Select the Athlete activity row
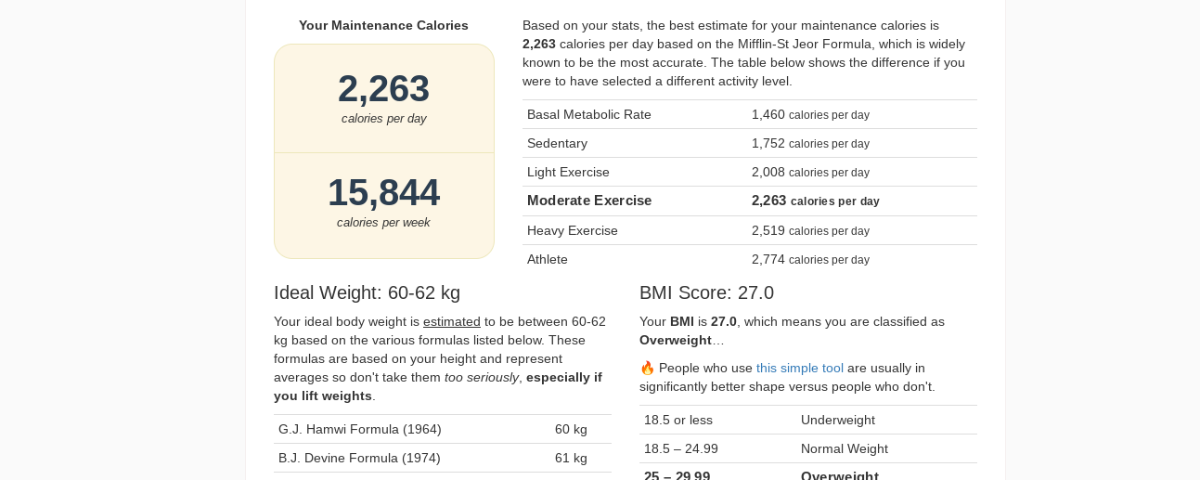The image size is (1200, 480). [749, 259]
